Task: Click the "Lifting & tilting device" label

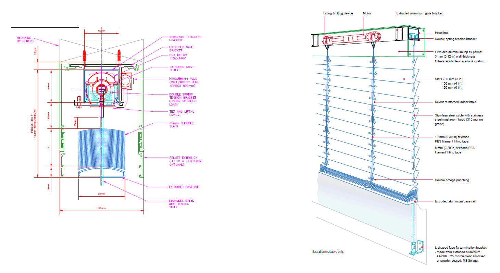Action: tap(338, 13)
